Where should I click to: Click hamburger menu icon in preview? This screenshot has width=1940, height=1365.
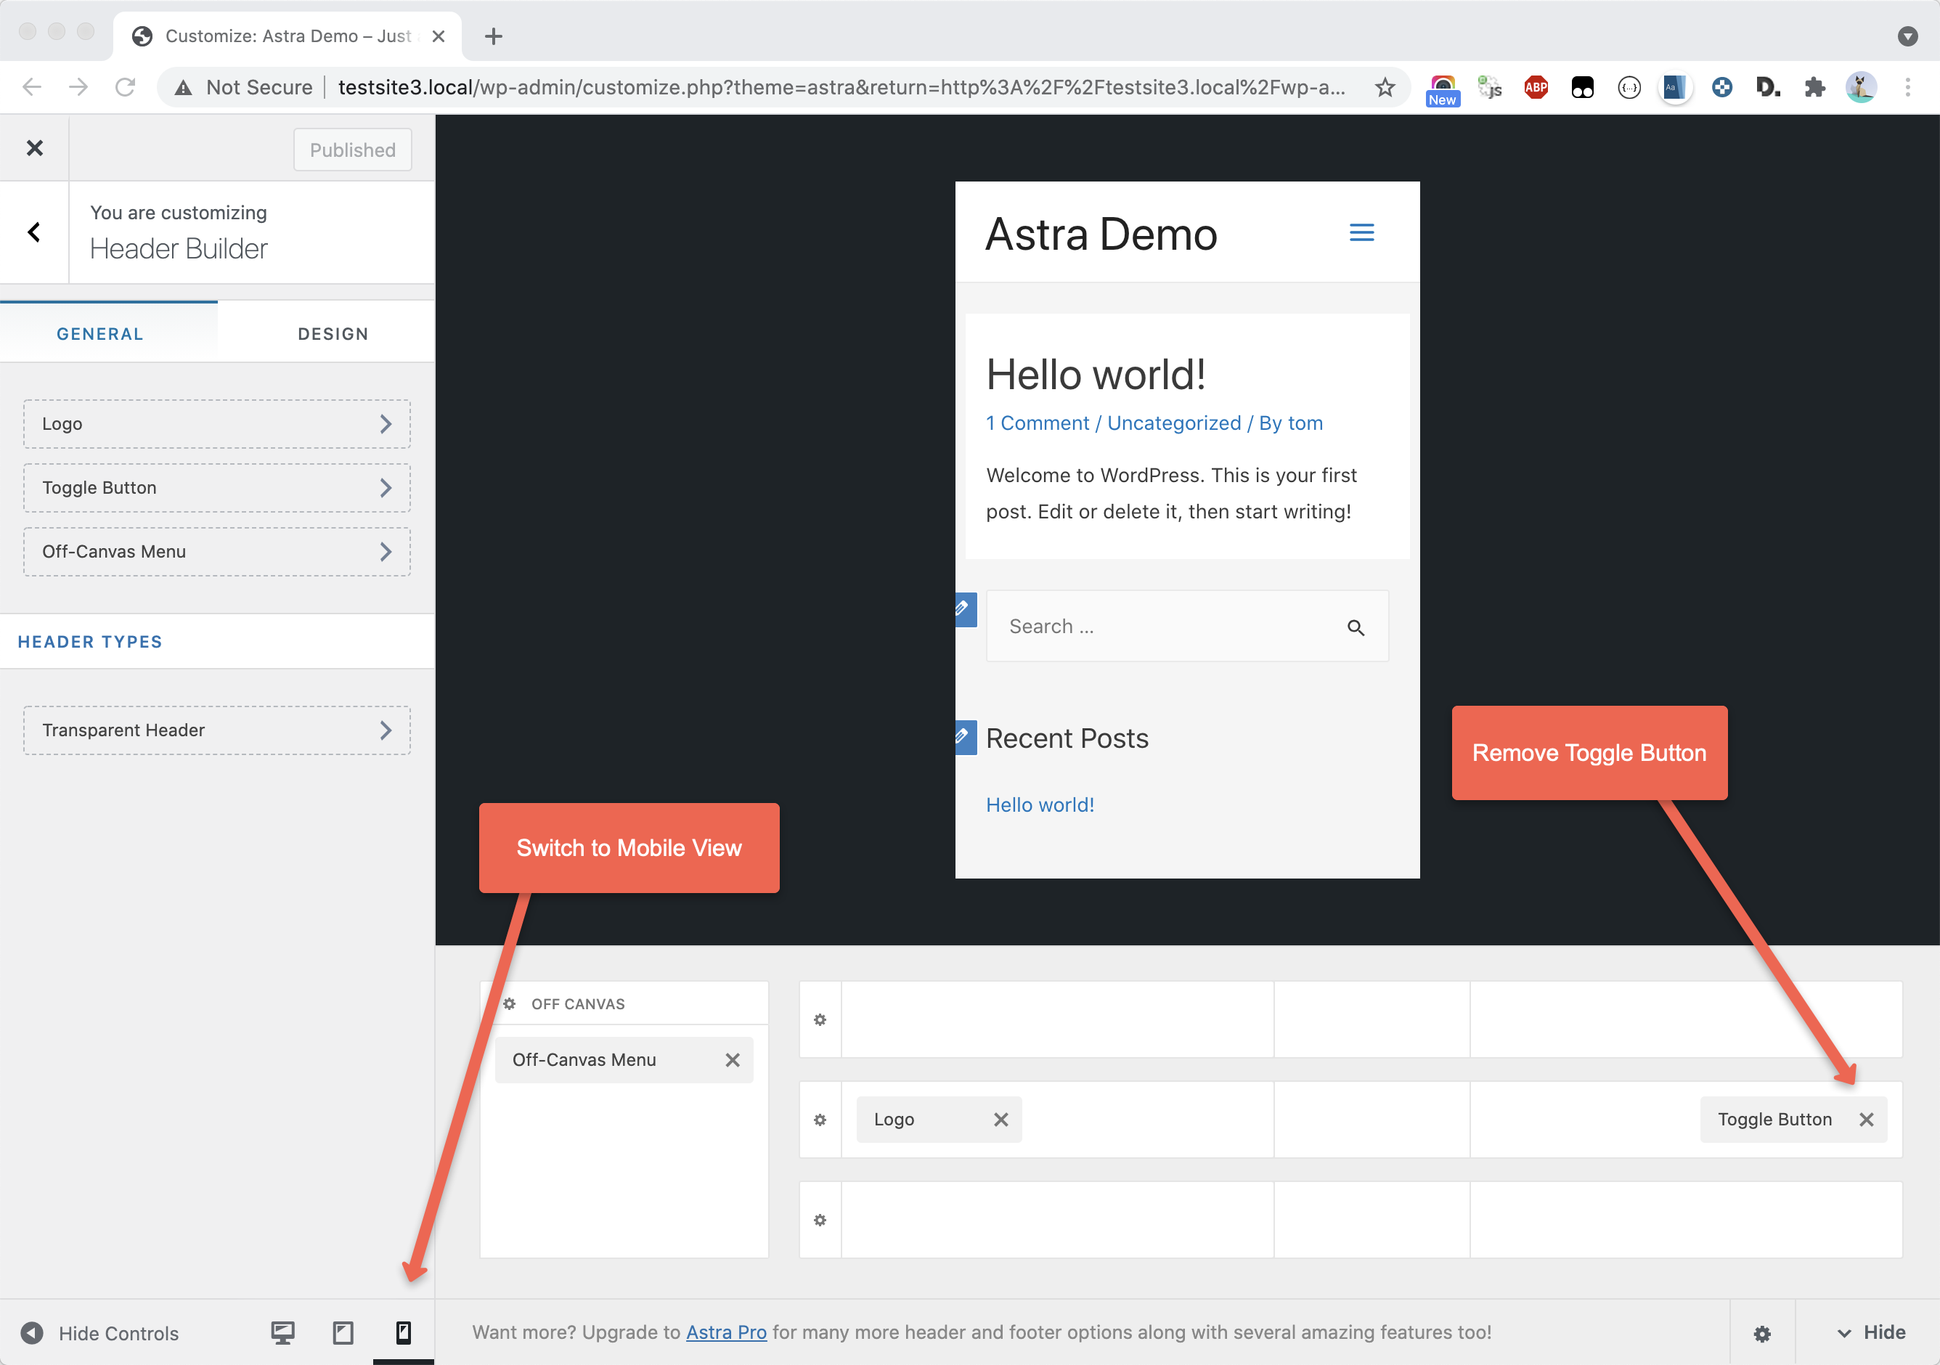(1361, 232)
